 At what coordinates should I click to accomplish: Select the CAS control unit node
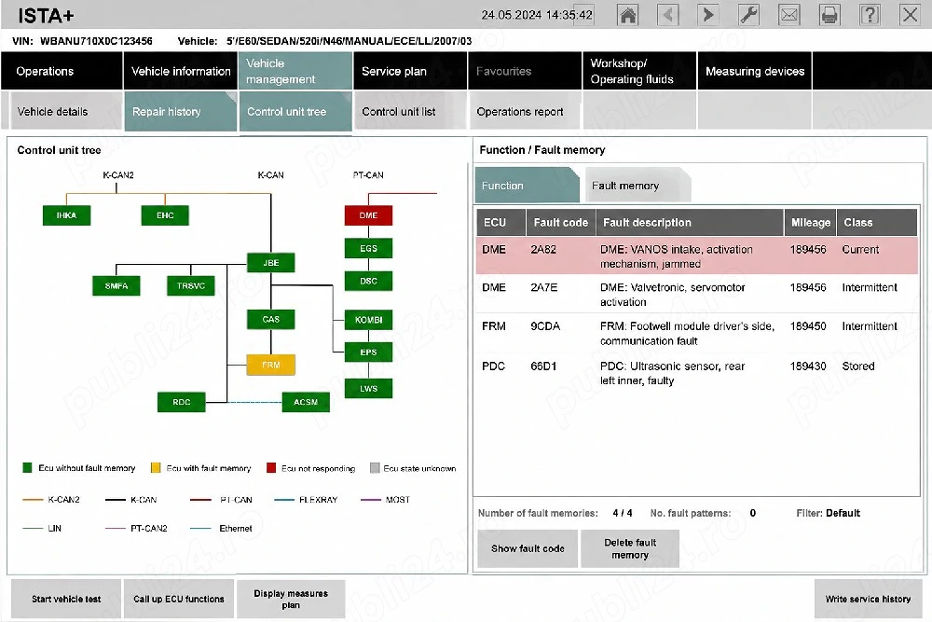(x=271, y=319)
